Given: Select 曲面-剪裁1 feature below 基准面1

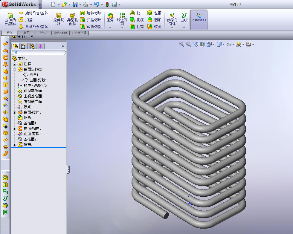Looking at the screenshot, I should click(x=29, y=134).
